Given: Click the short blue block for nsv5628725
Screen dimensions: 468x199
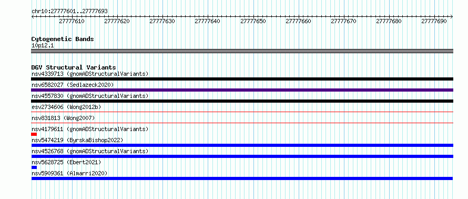Looking at the screenshot, I should [34, 167].
